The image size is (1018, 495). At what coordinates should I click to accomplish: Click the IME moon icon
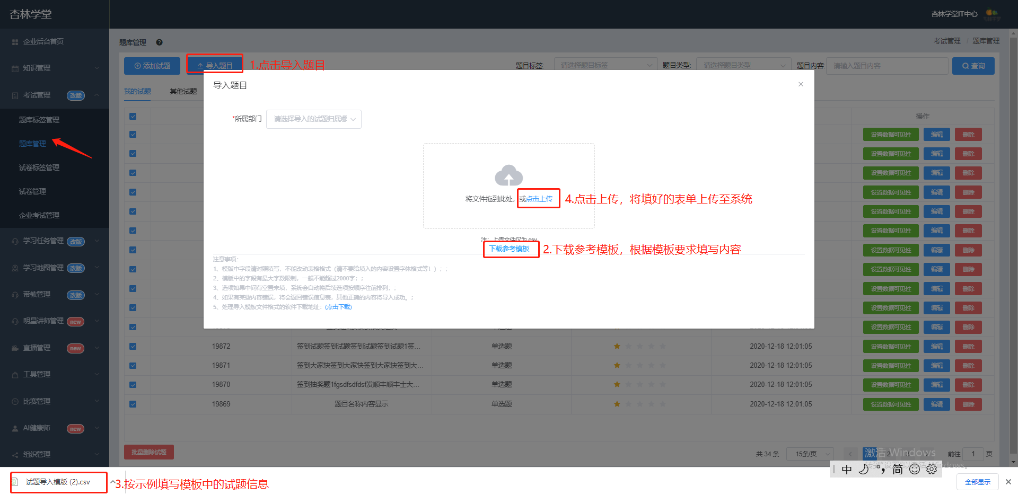863,469
